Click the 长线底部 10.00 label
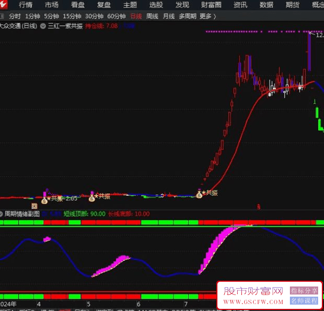The width and height of the screenshot is (324, 311). click(129, 214)
